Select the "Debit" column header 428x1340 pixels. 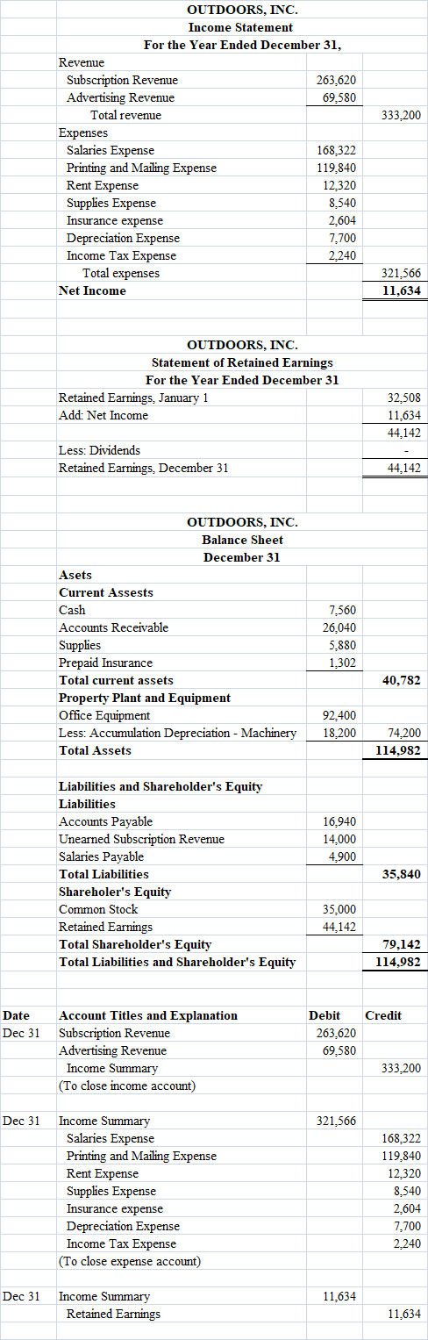[325, 1015]
